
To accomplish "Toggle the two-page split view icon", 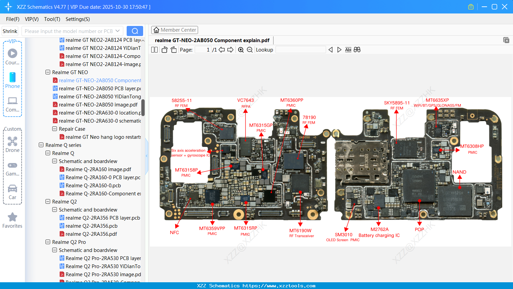I will click(x=154, y=50).
